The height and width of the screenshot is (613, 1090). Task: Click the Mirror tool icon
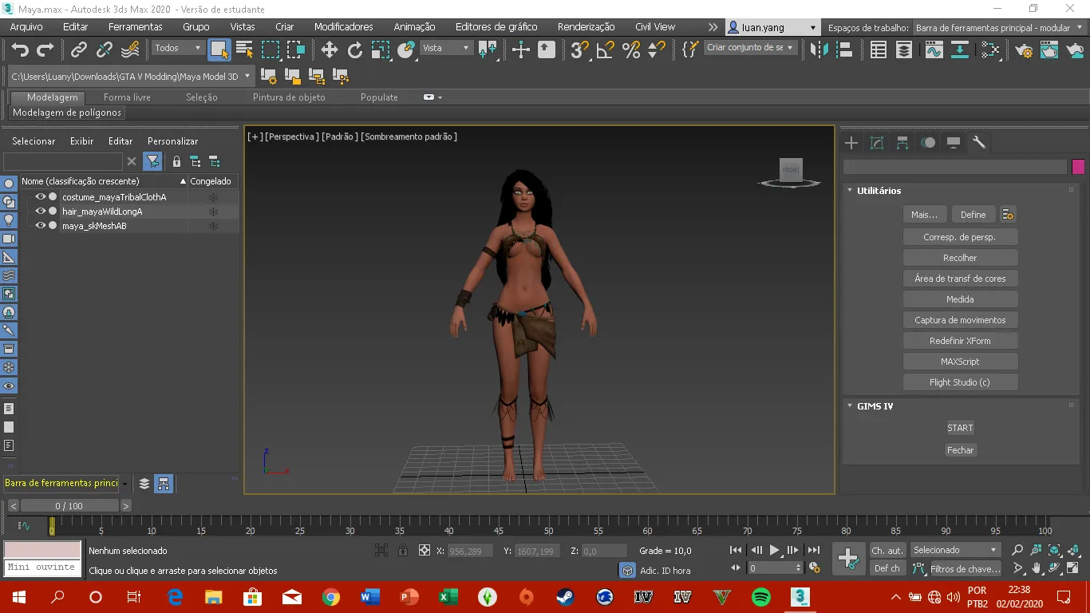pos(819,50)
